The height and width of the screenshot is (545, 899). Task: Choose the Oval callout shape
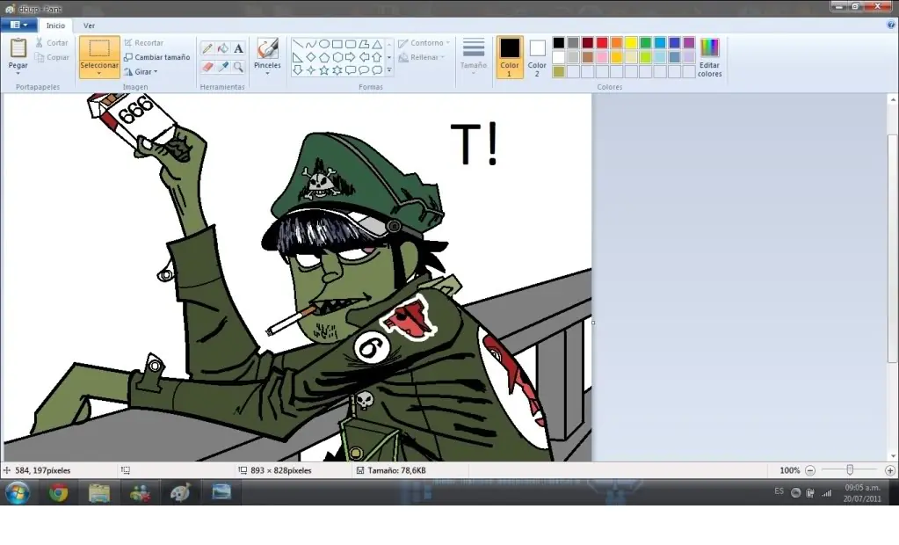point(364,70)
